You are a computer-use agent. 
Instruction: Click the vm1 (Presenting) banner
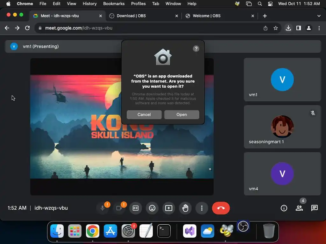point(163,46)
